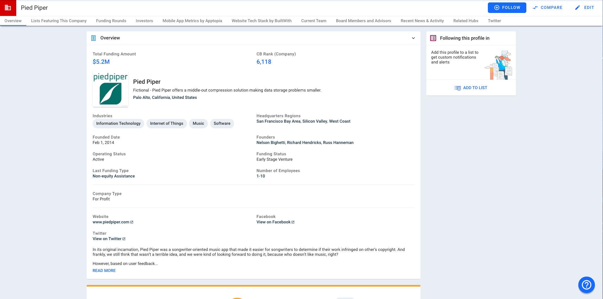603x299 pixels.
Task: Open the help question mark button
Action: [x=586, y=285]
